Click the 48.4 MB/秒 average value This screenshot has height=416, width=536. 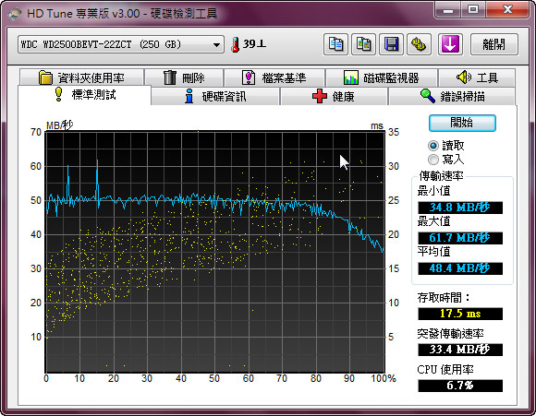[x=460, y=268]
